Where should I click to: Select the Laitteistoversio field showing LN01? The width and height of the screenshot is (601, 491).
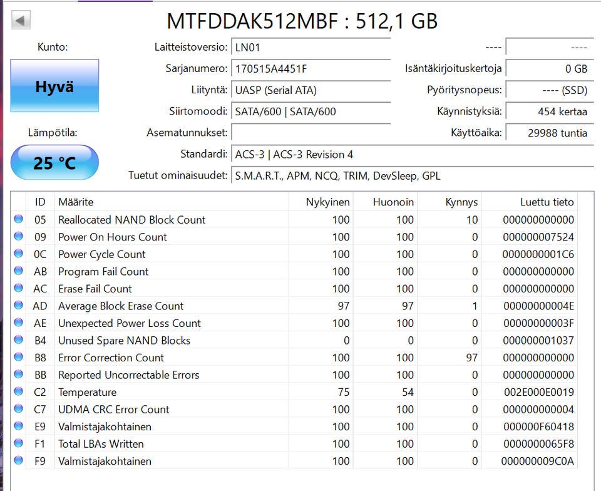pos(311,47)
